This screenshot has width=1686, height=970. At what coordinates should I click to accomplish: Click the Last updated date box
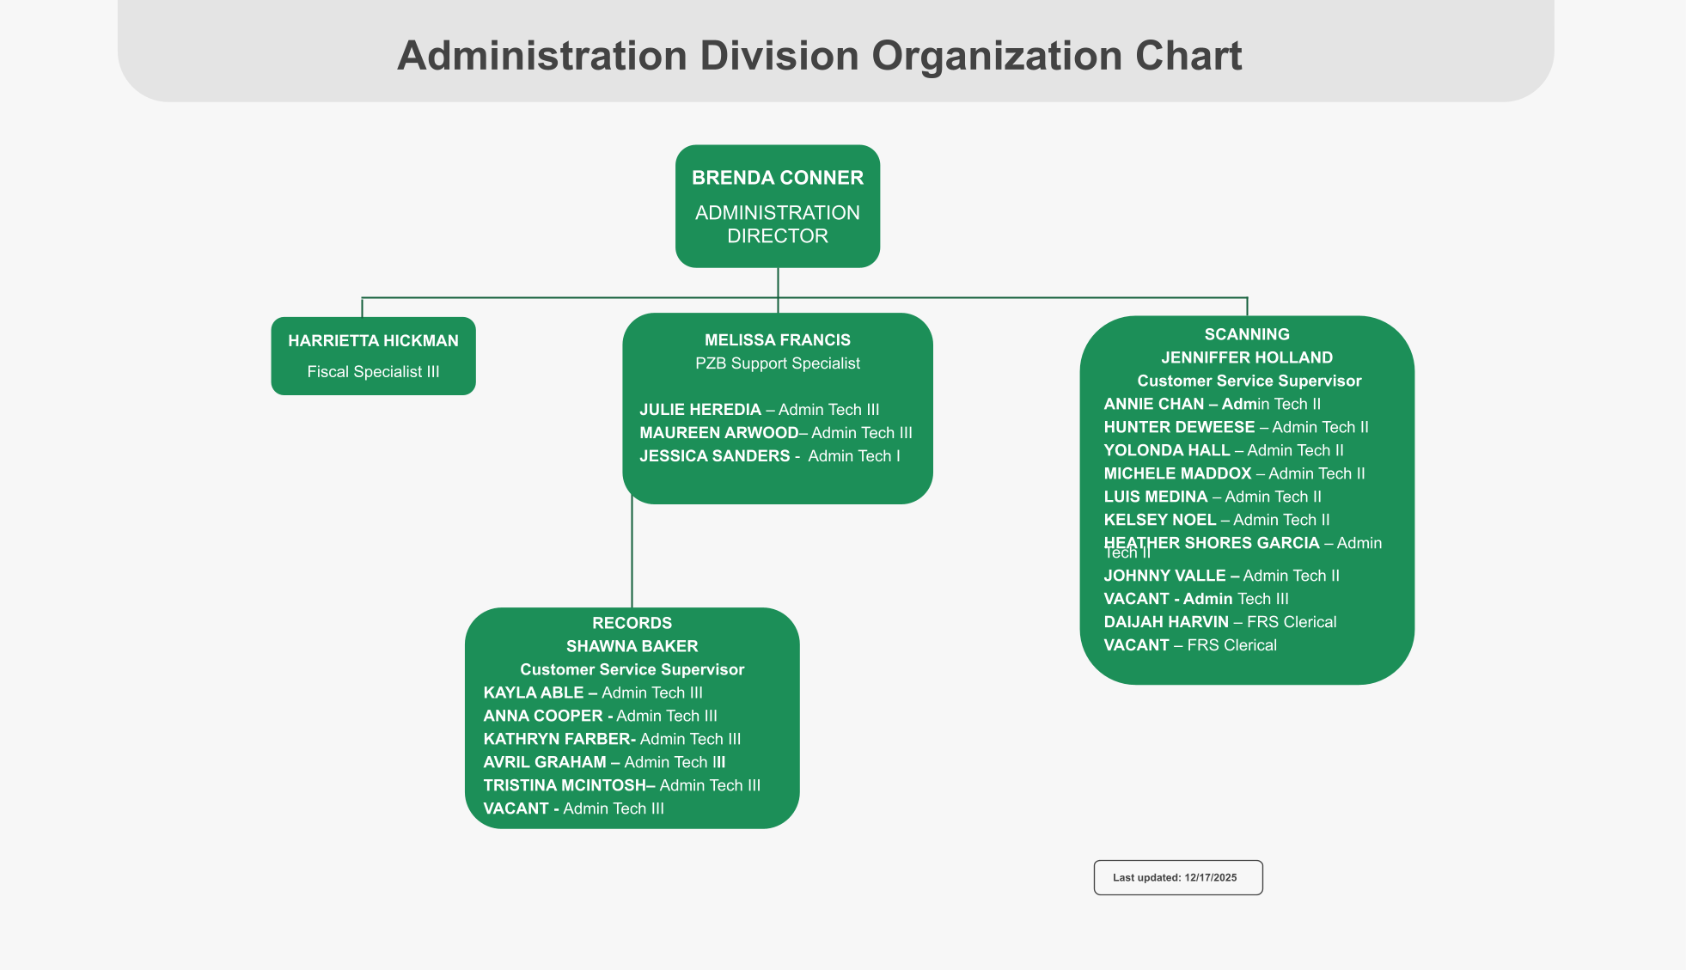pyautogui.click(x=1177, y=877)
